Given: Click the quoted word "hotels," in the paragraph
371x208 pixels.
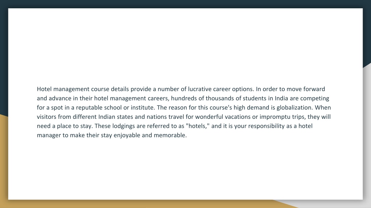Looking at the screenshot, I should pyautogui.click(x=198, y=126).
